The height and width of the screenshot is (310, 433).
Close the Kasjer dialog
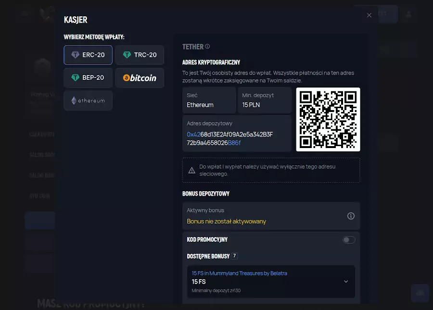pos(369,15)
